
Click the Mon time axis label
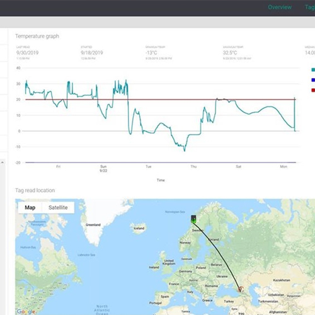point(283,166)
